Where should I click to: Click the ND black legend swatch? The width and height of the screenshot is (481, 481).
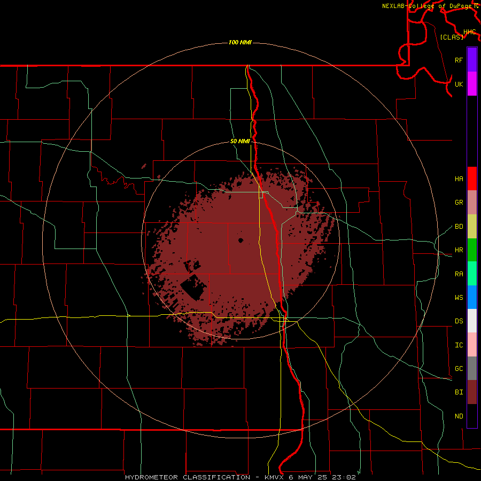coord(472,416)
